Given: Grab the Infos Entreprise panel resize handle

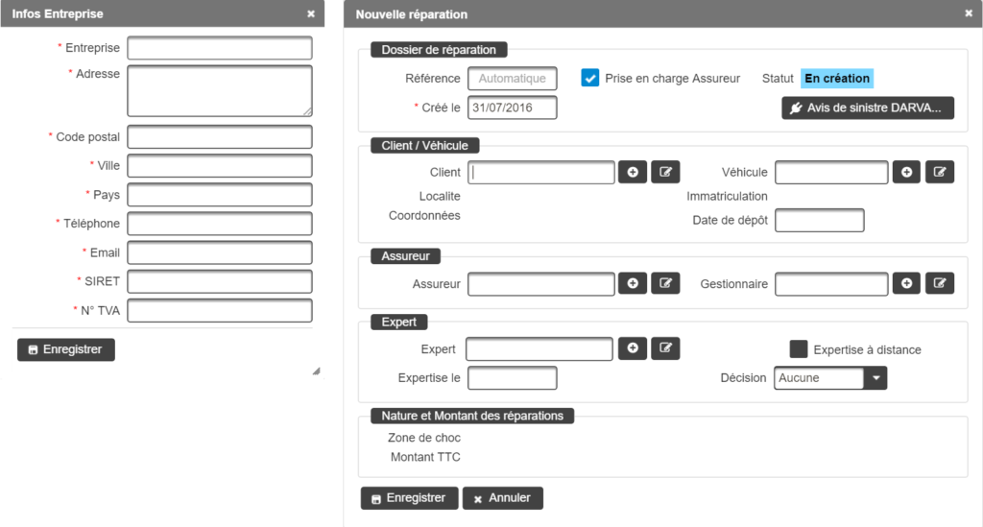Looking at the screenshot, I should (x=317, y=371).
